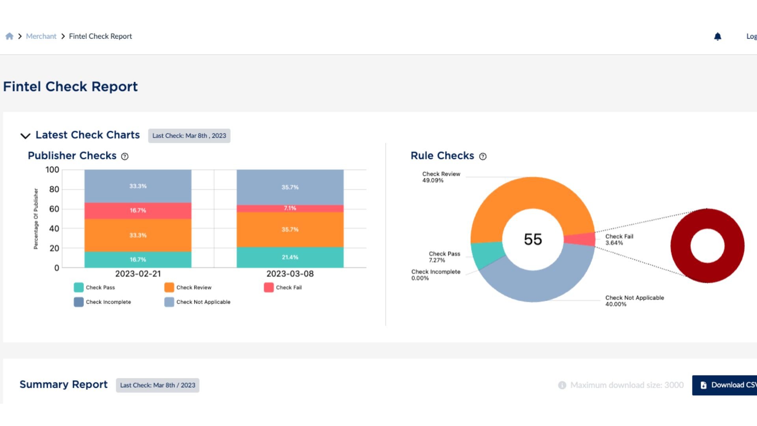Click the CSV file icon on the download button
This screenshot has width=757, height=426.
[703, 385]
